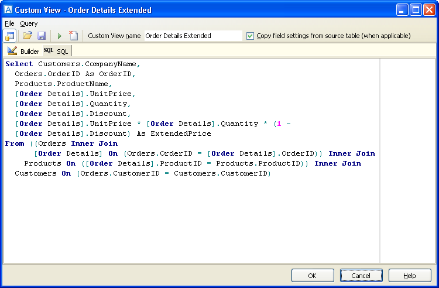
Task: Click in the Custom View name field
Action: tap(193, 36)
